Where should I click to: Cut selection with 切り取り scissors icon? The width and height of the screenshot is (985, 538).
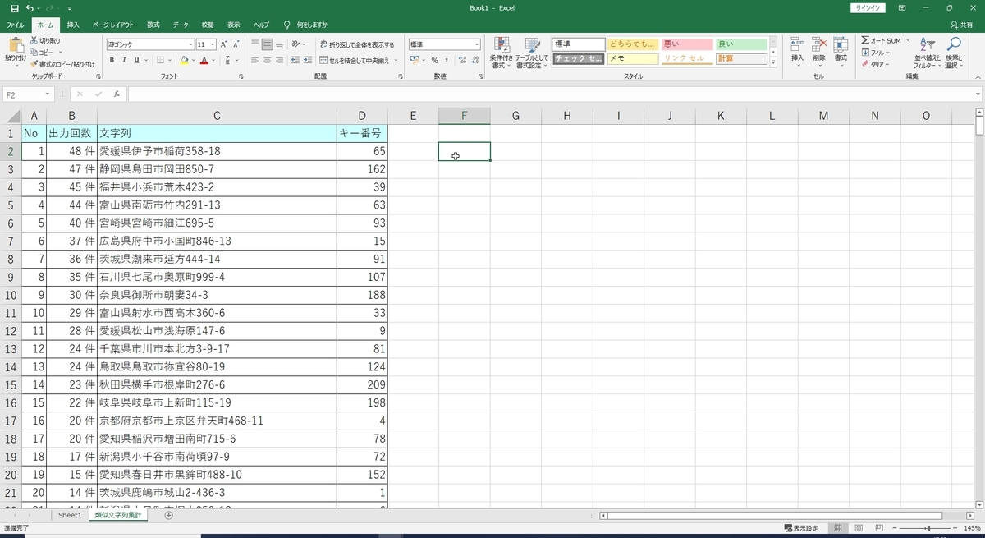(45, 40)
